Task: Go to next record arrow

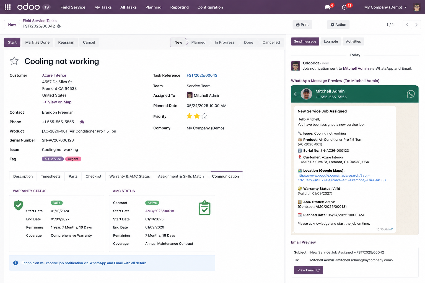Action: point(416,25)
